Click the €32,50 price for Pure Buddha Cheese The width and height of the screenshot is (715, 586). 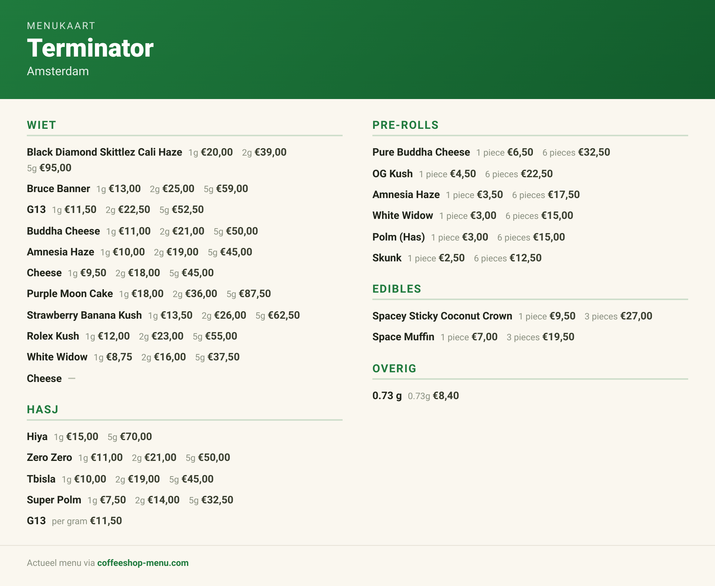594,152
